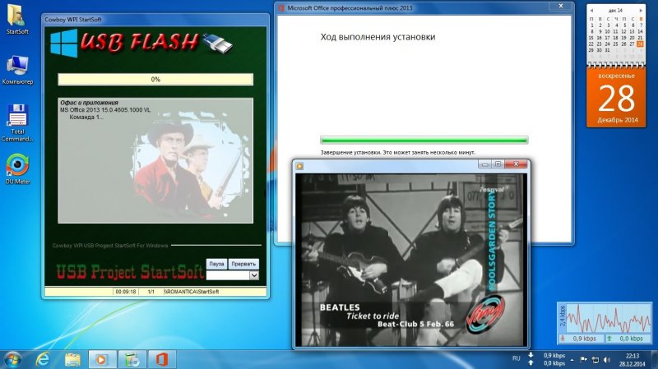Click the 'Команда 1...' line in WPI log
The width and height of the screenshot is (658, 369).
point(86,117)
